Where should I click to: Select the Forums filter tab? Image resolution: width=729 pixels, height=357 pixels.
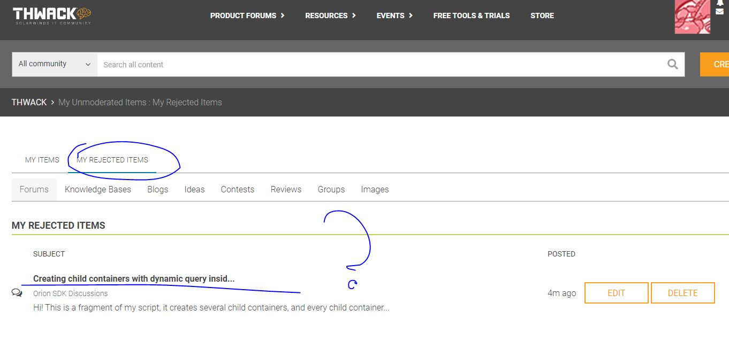point(34,189)
